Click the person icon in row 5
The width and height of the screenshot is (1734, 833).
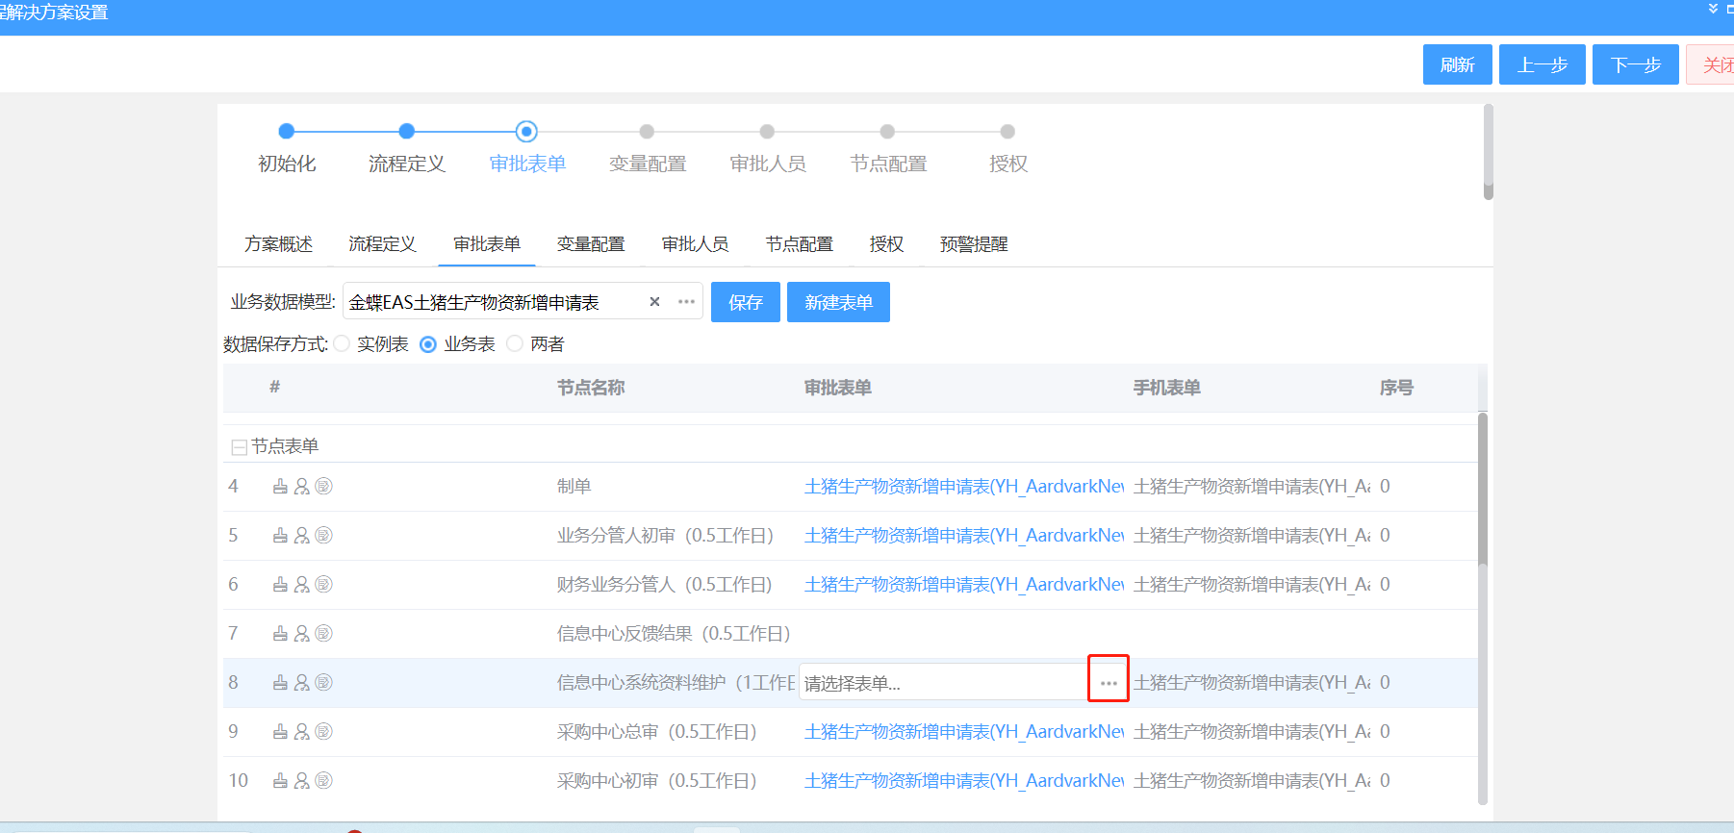coord(302,536)
